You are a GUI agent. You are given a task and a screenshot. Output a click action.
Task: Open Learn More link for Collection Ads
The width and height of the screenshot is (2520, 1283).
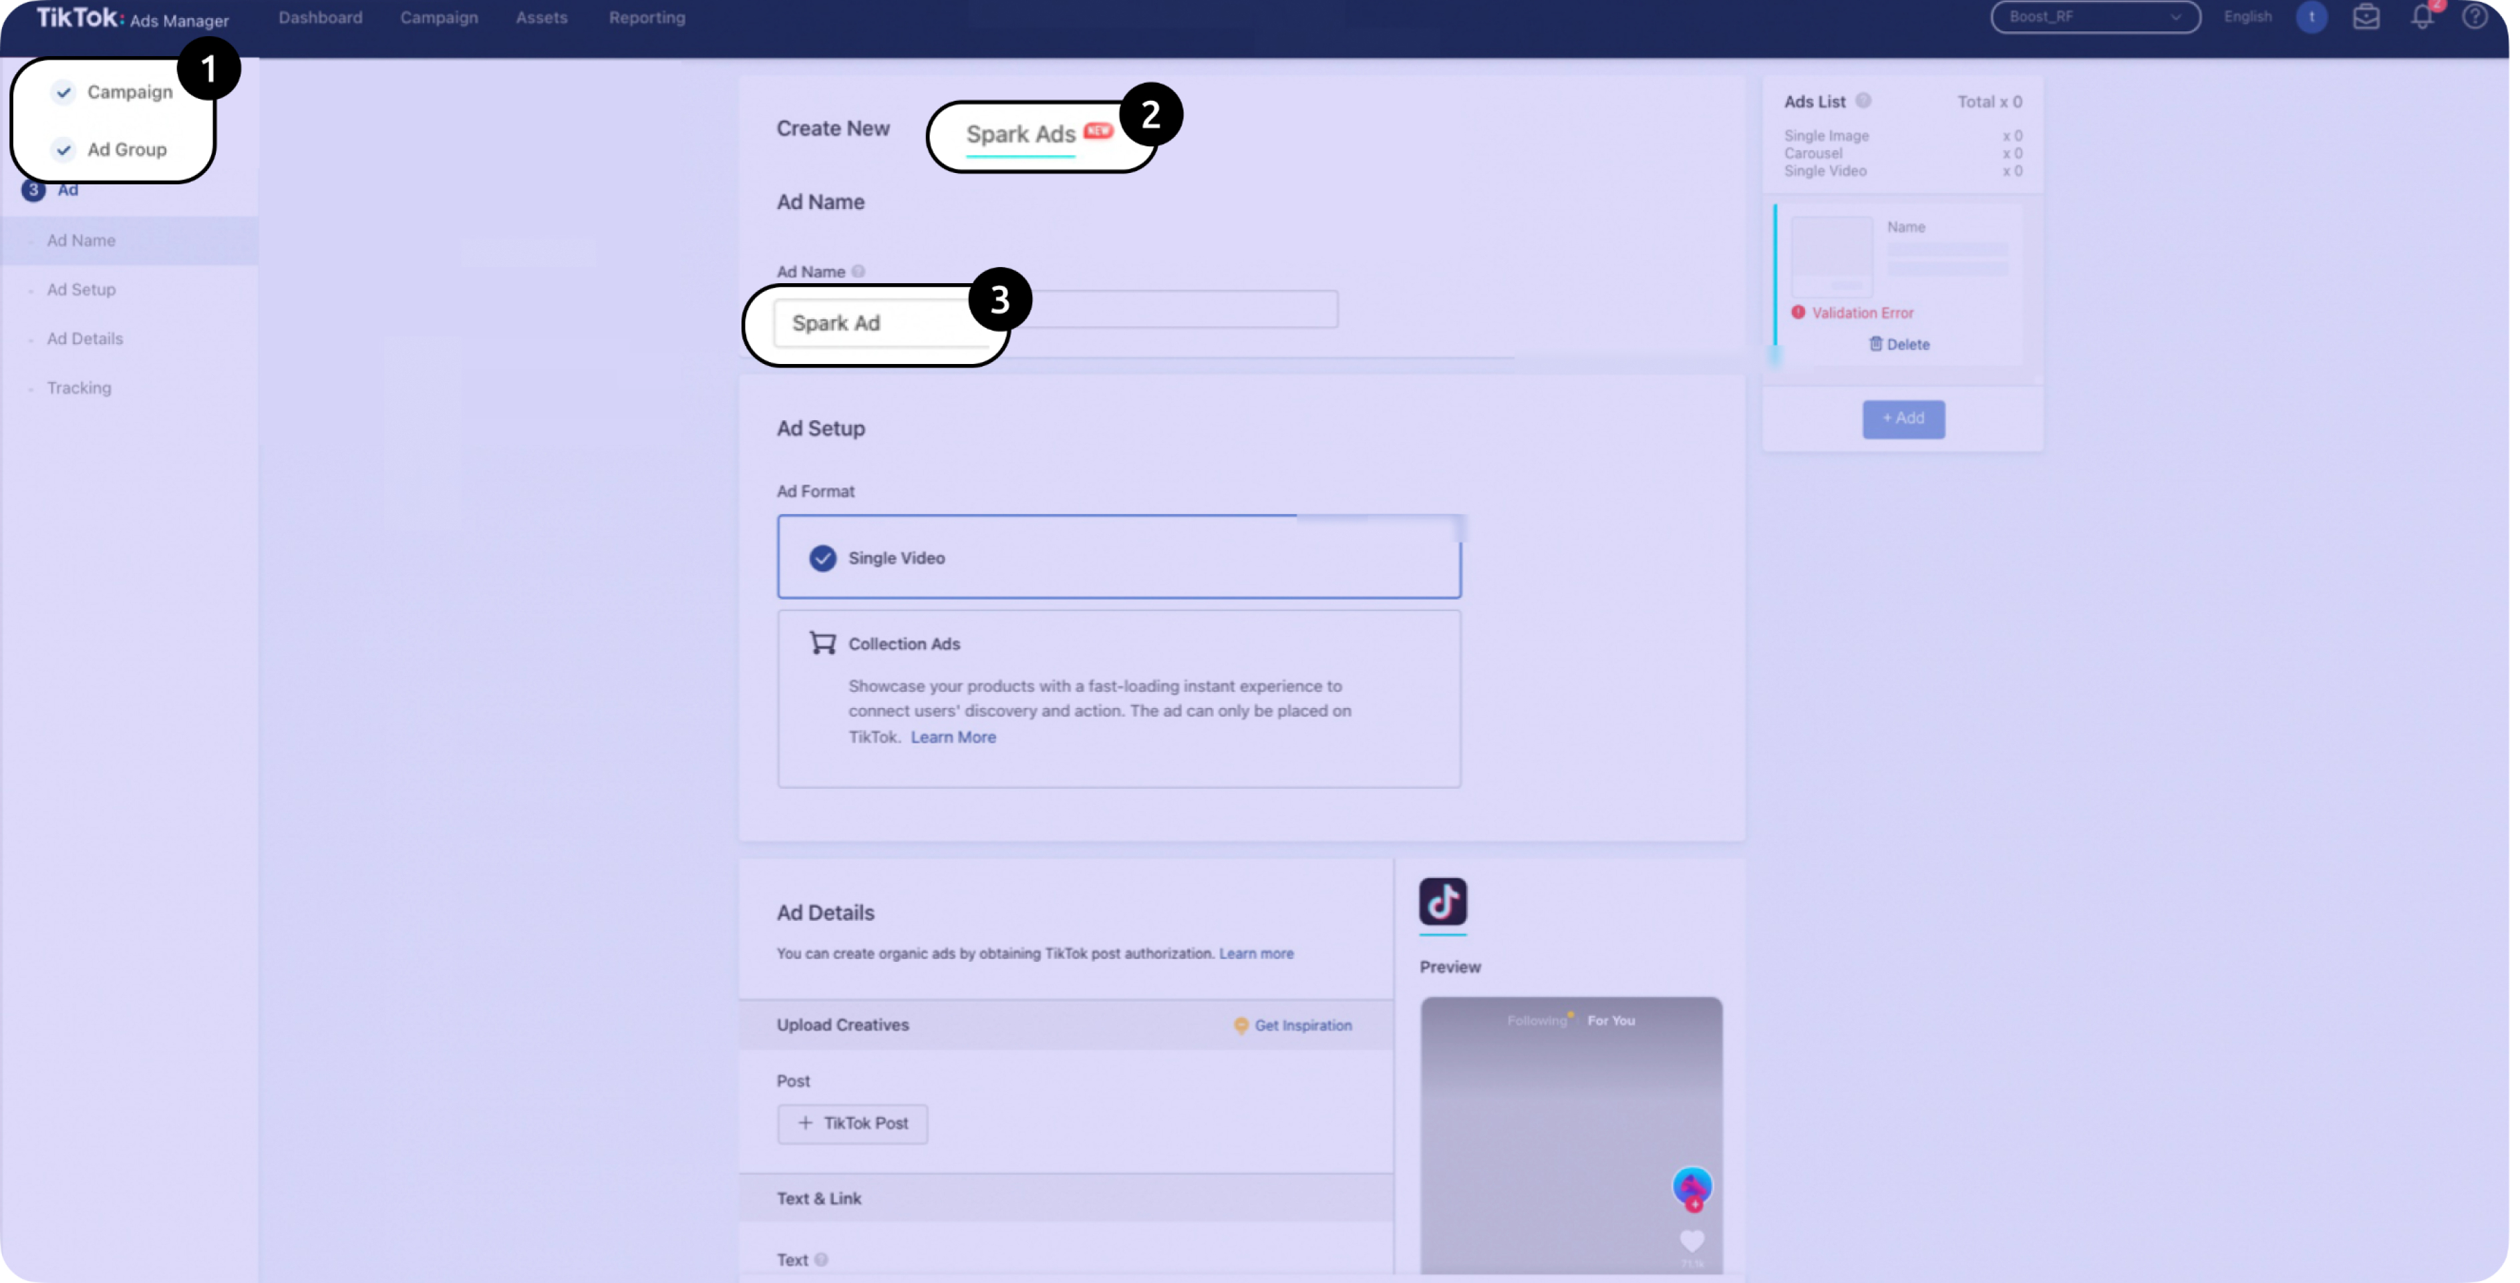click(x=953, y=737)
